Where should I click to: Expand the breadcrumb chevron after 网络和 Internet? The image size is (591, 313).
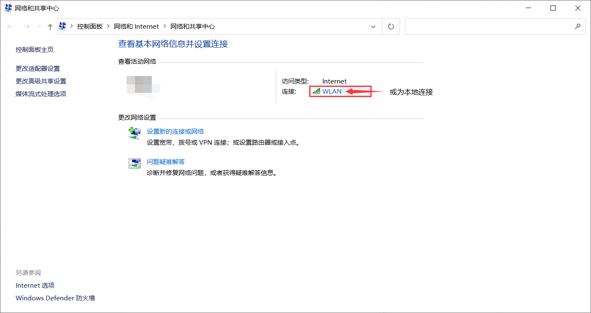tap(164, 26)
